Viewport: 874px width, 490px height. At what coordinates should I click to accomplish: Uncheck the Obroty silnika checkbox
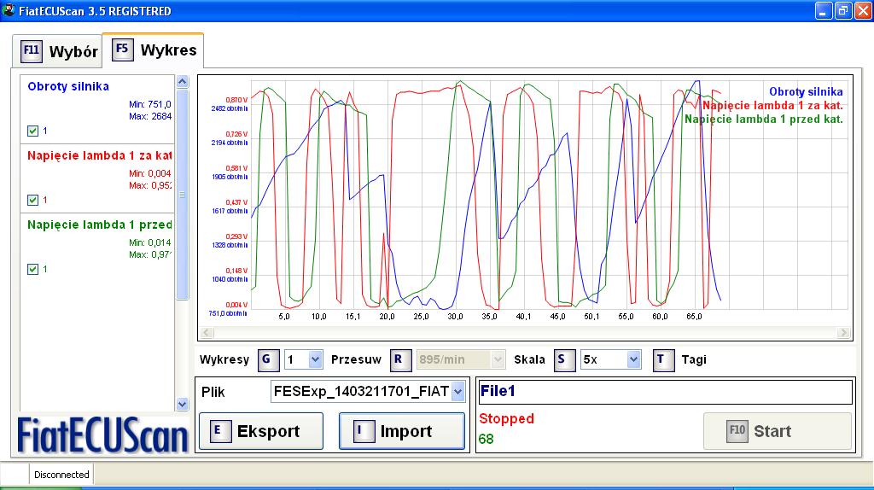point(33,131)
